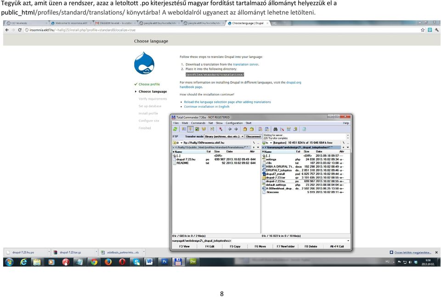Open the Mark menu in Total Commander
Image resolution: width=441 pixels, height=297 pixels.
[185, 123]
